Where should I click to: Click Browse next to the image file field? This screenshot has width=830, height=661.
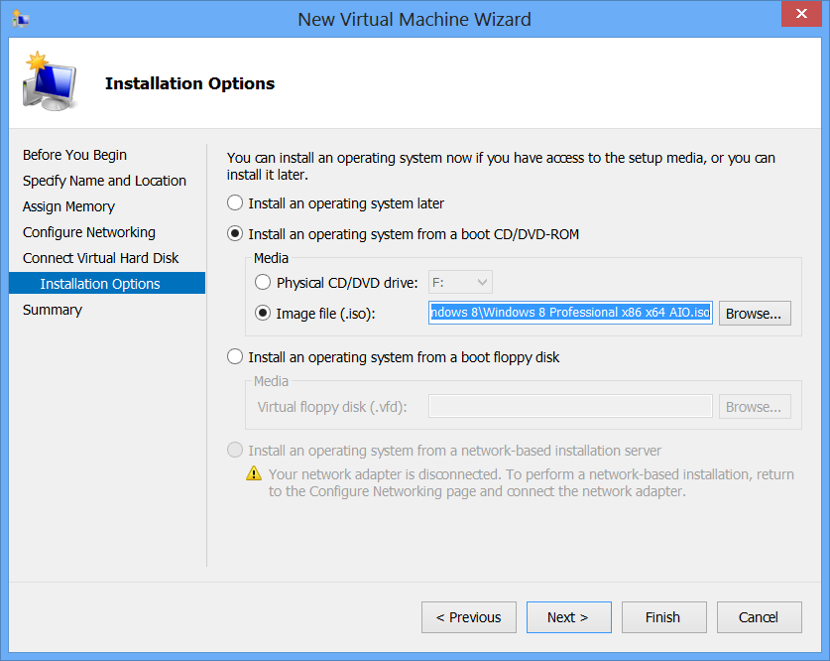pos(755,313)
